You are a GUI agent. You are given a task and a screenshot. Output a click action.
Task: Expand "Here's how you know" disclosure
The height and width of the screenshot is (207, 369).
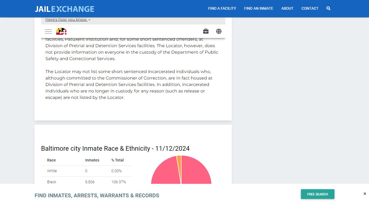[x=68, y=19]
